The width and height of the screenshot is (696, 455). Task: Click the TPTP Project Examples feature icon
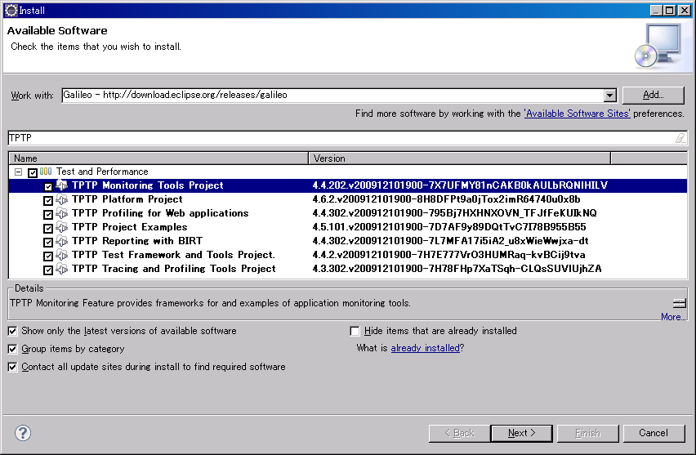pyautogui.click(x=61, y=228)
